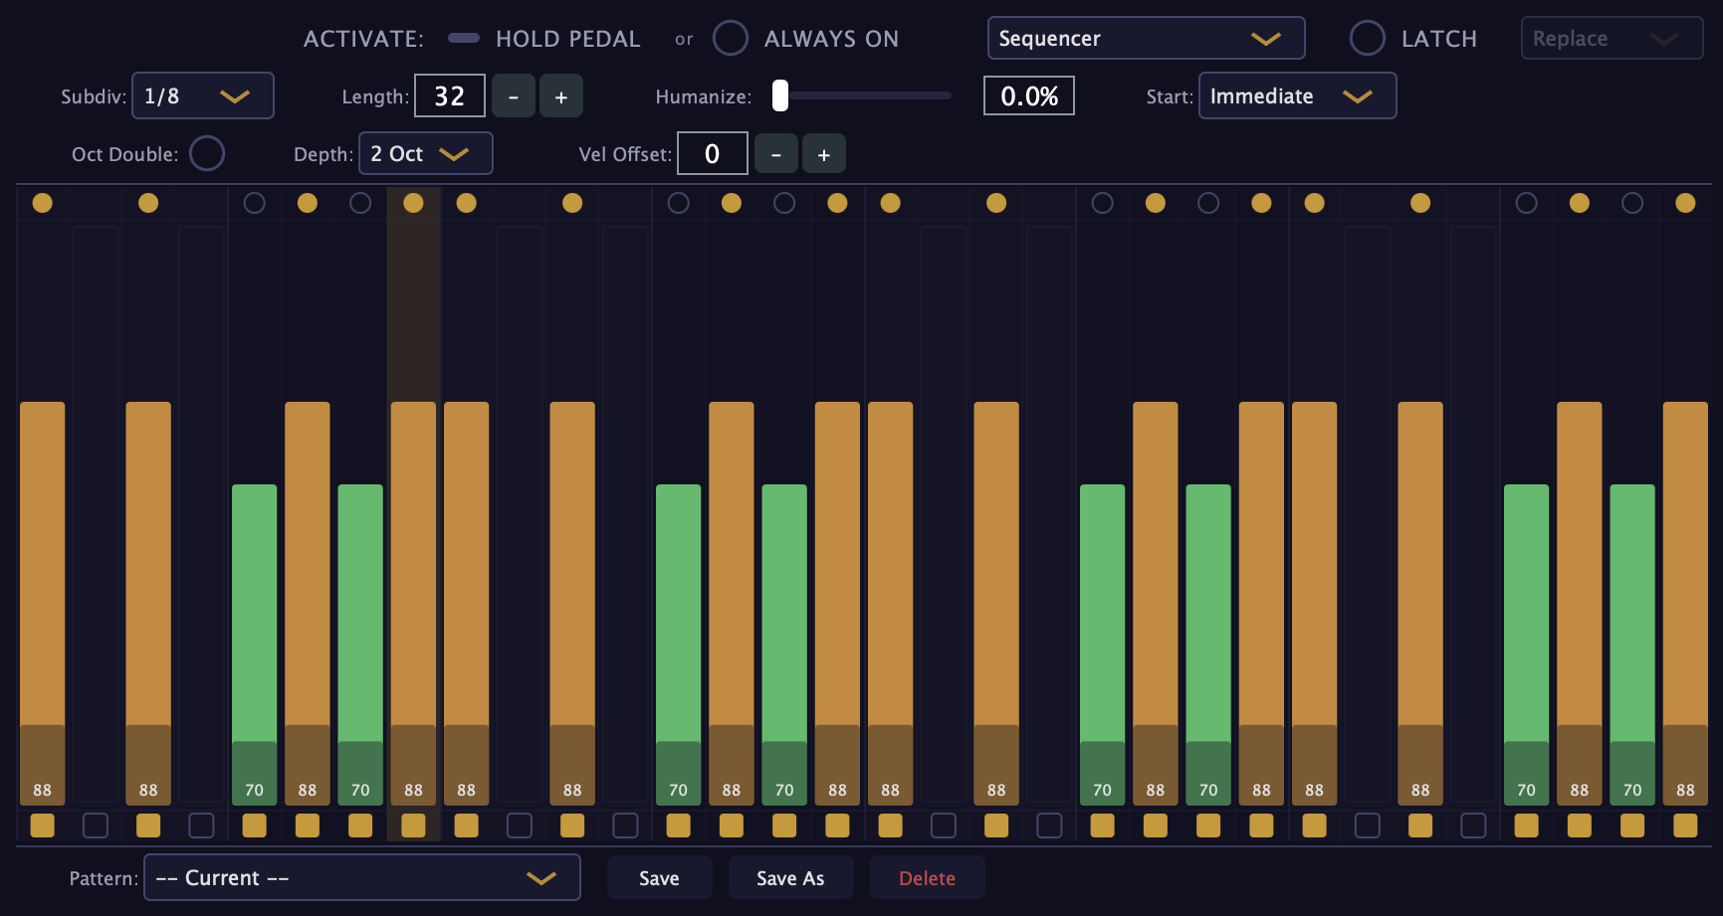Toggle the HOLD PEDAL activation switch

click(464, 39)
